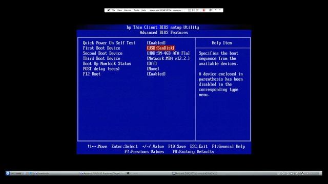The width and height of the screenshot is (328, 184).
Task: Click the 'A device enclosed in' help line
Action: coord(221,74)
